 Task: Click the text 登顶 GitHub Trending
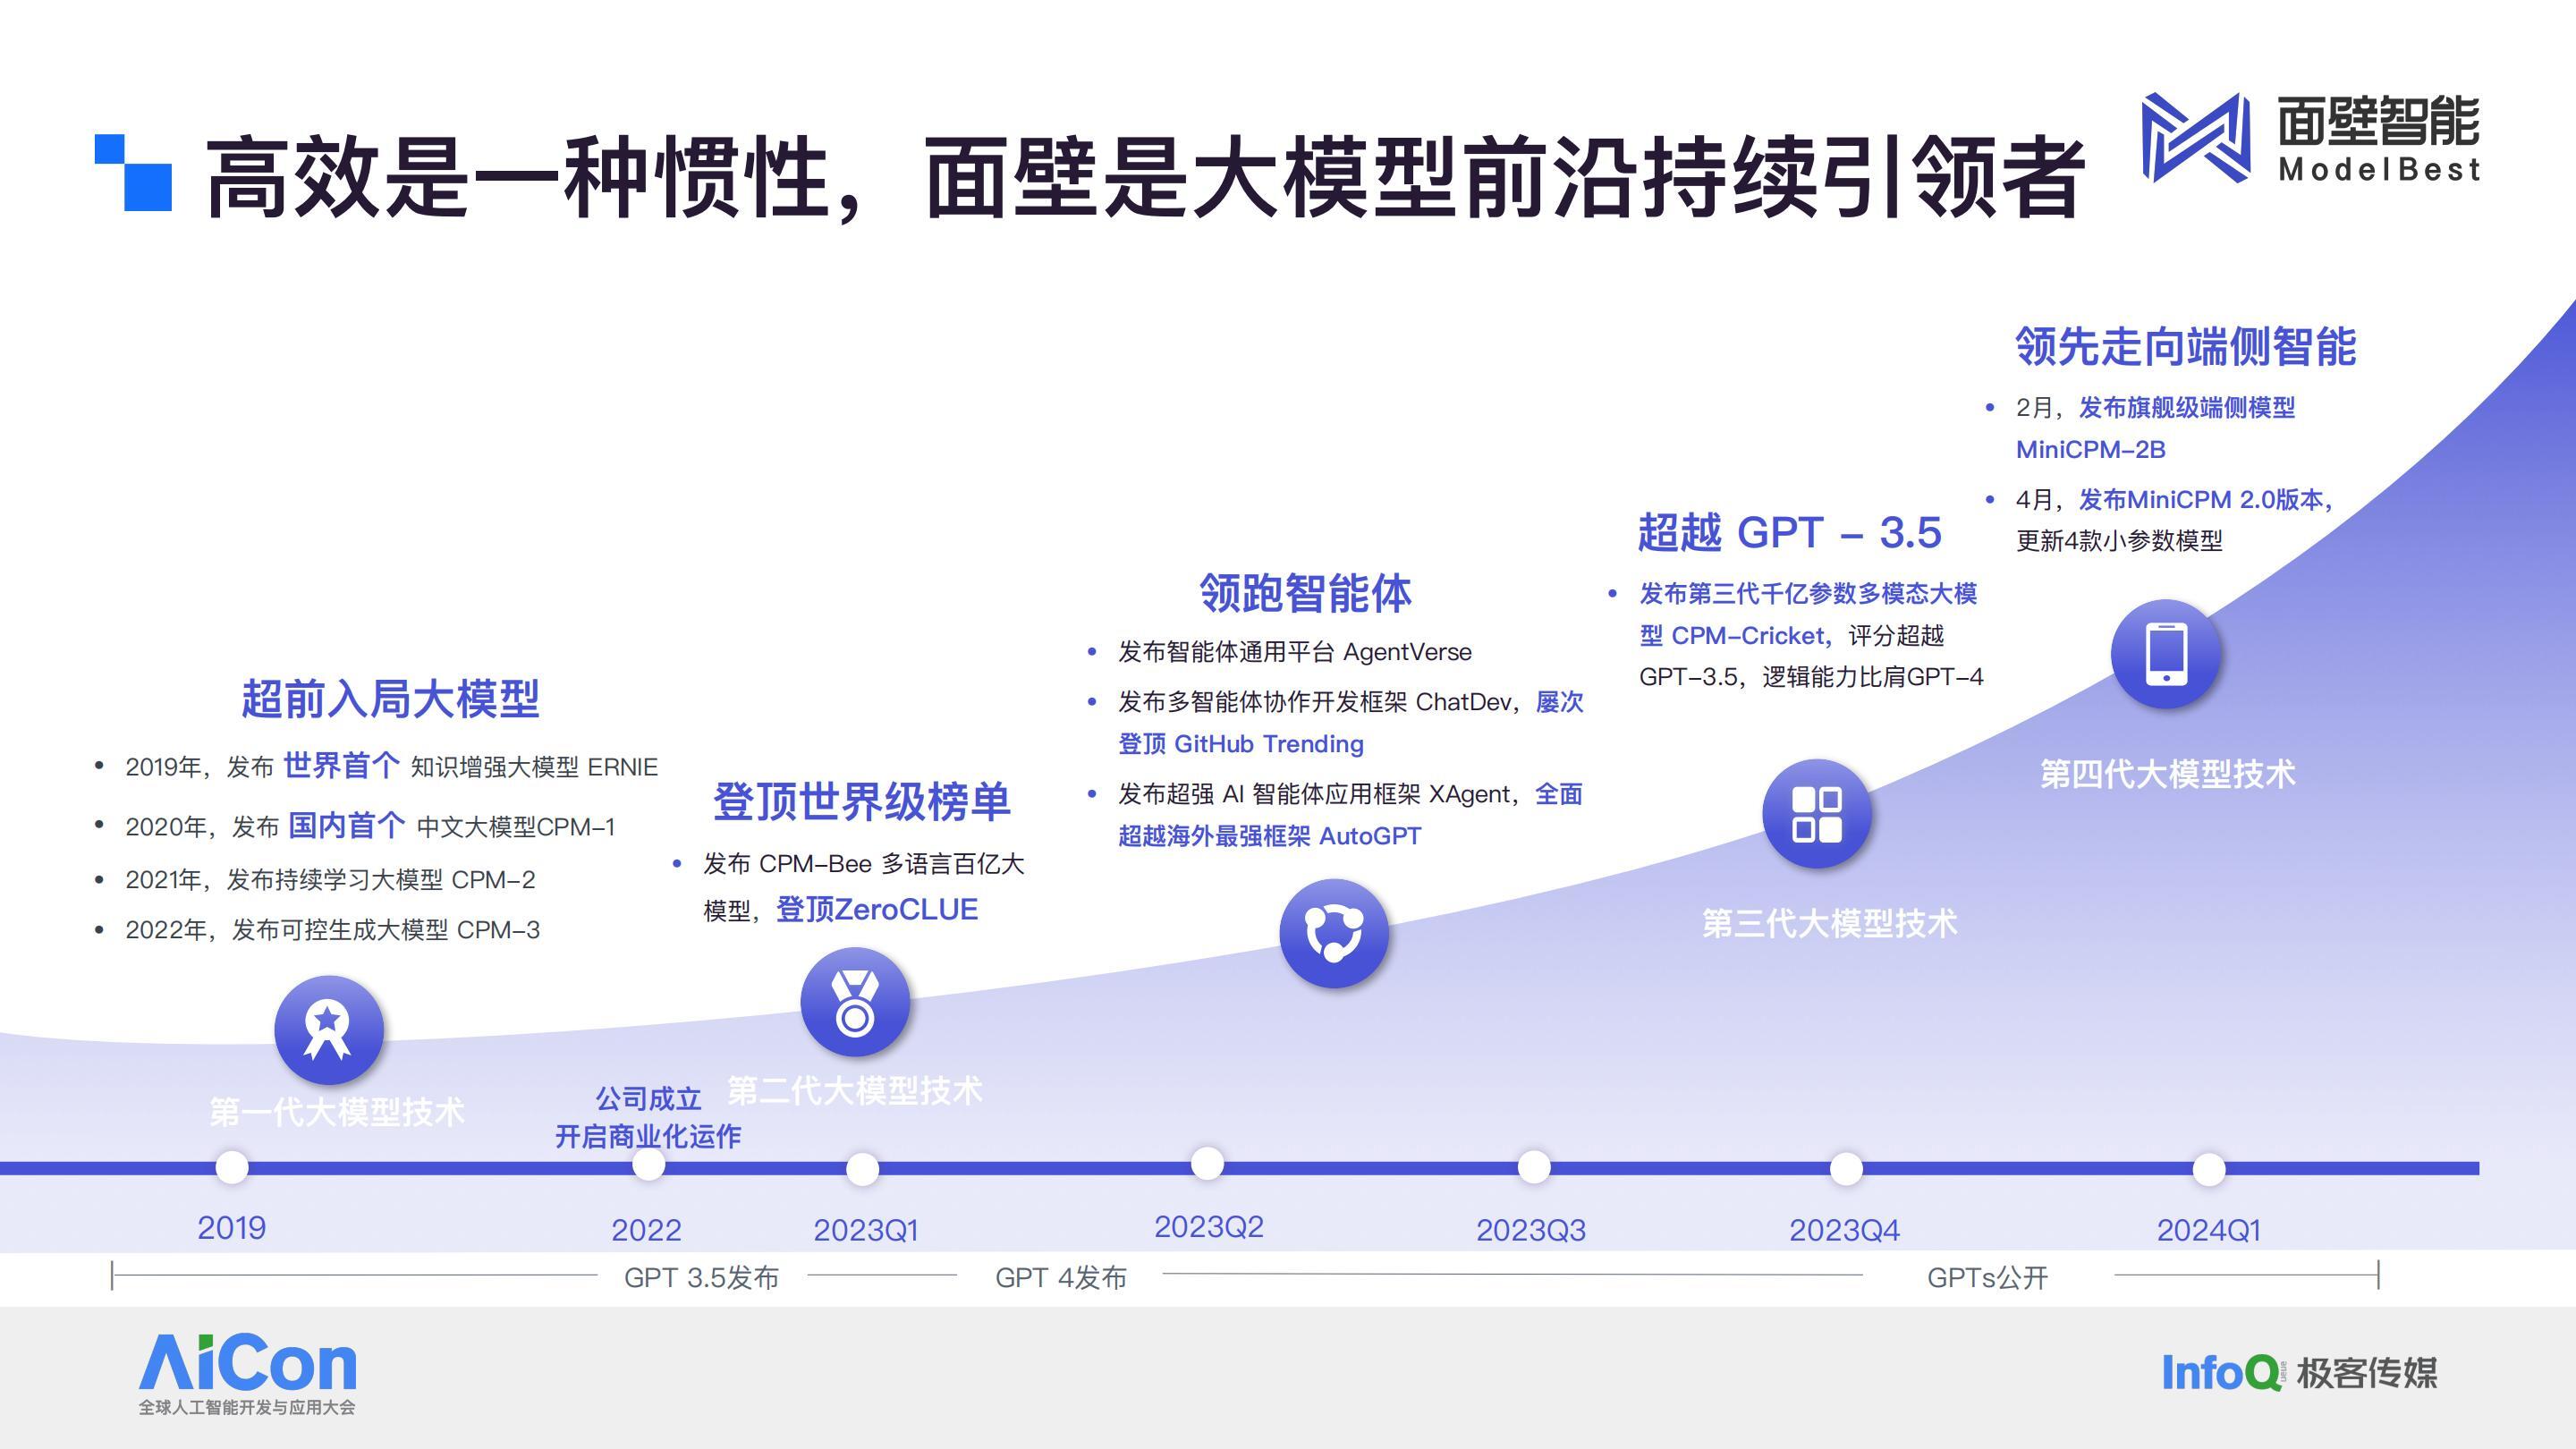(1241, 744)
